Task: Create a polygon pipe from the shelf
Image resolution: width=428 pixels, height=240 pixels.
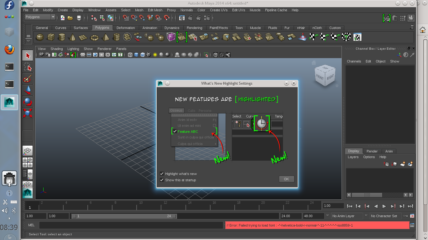Action: (x=117, y=37)
